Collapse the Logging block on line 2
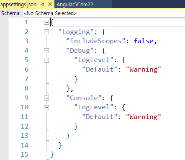 46,32
